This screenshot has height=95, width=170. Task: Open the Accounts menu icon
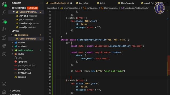tap(4, 84)
